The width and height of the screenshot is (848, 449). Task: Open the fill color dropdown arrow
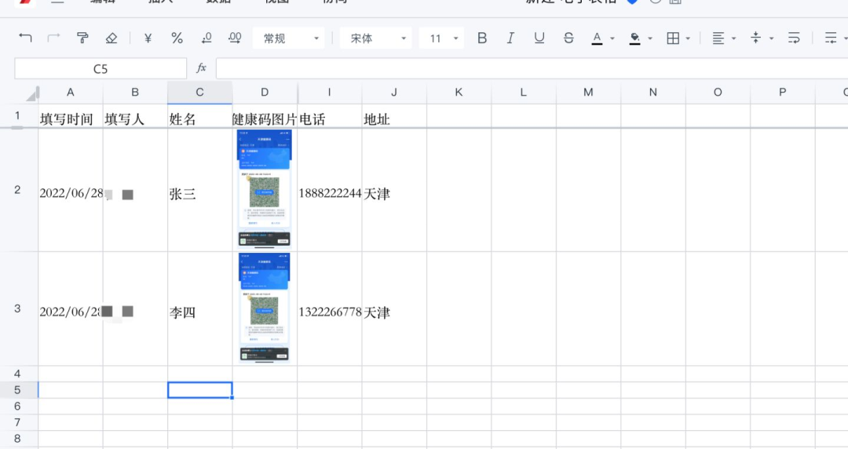pos(650,38)
